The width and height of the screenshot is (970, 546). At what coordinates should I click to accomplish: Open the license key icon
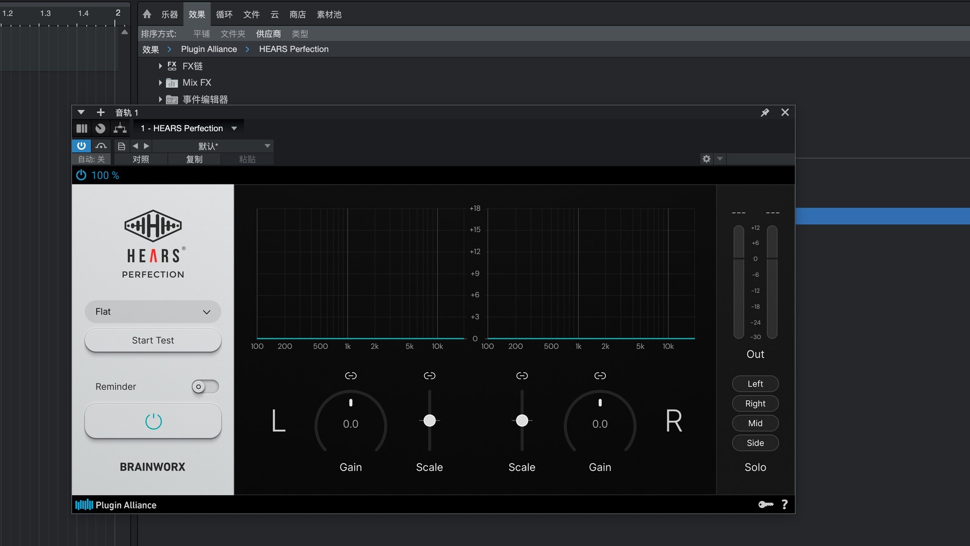(766, 505)
